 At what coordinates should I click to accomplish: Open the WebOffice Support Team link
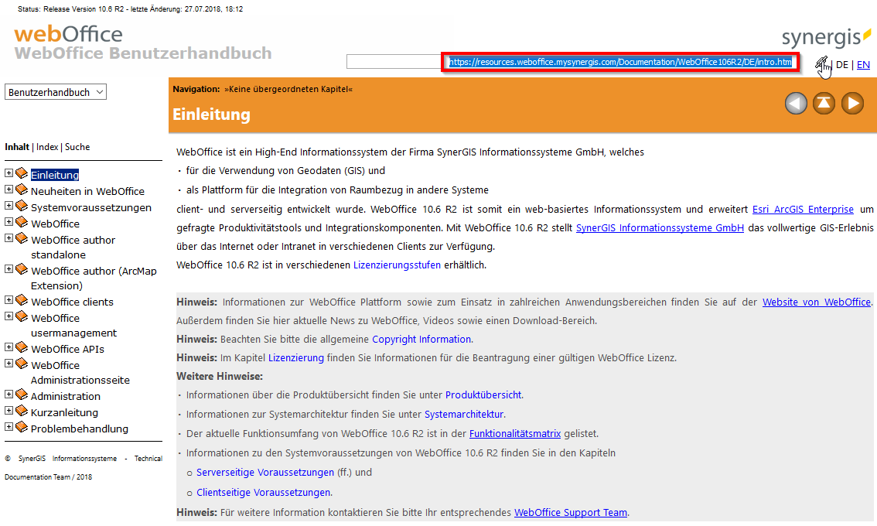(571, 513)
